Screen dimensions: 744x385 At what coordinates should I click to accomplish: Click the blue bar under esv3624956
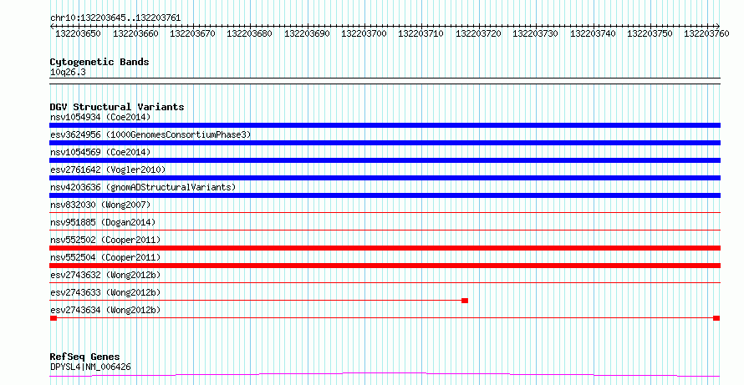click(x=385, y=143)
